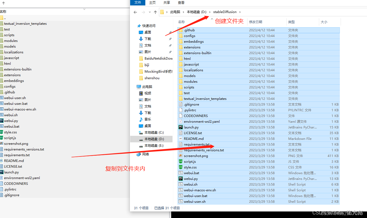367x218 pixels.
Task: Sort by the 名称 column header
Action: pyautogui.click(x=181, y=22)
